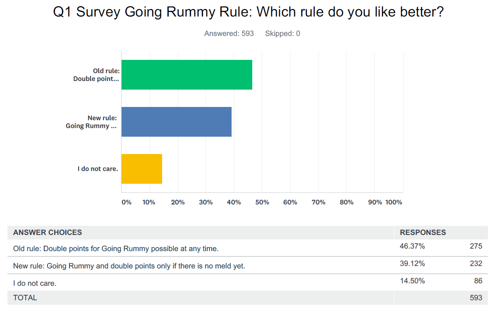Click the RESPONSES column header
Viewport: 495px width, 313px height.
pyautogui.click(x=423, y=232)
